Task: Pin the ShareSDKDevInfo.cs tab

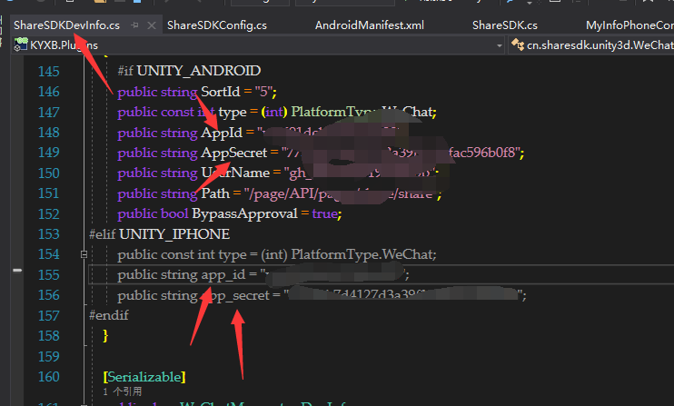Action: [135, 25]
